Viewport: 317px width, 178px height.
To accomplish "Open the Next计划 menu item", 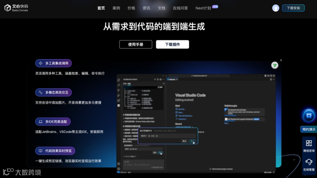I will coord(203,8).
